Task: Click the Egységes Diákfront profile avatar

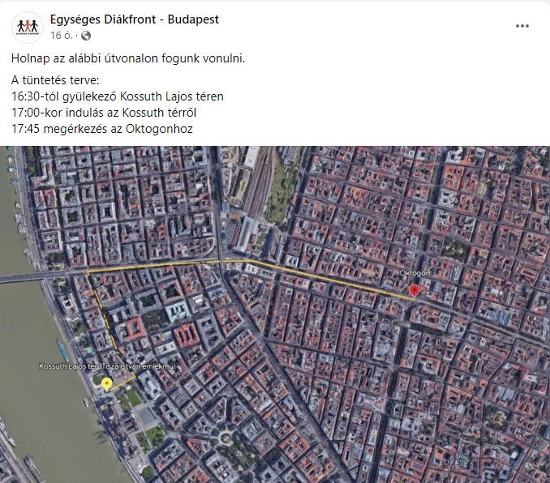Action: pos(27,27)
